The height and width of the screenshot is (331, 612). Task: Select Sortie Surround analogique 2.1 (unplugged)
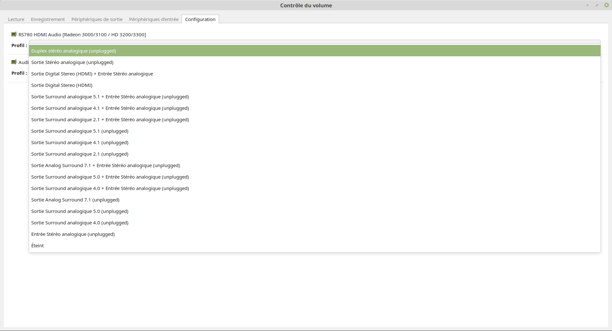[x=80, y=154]
